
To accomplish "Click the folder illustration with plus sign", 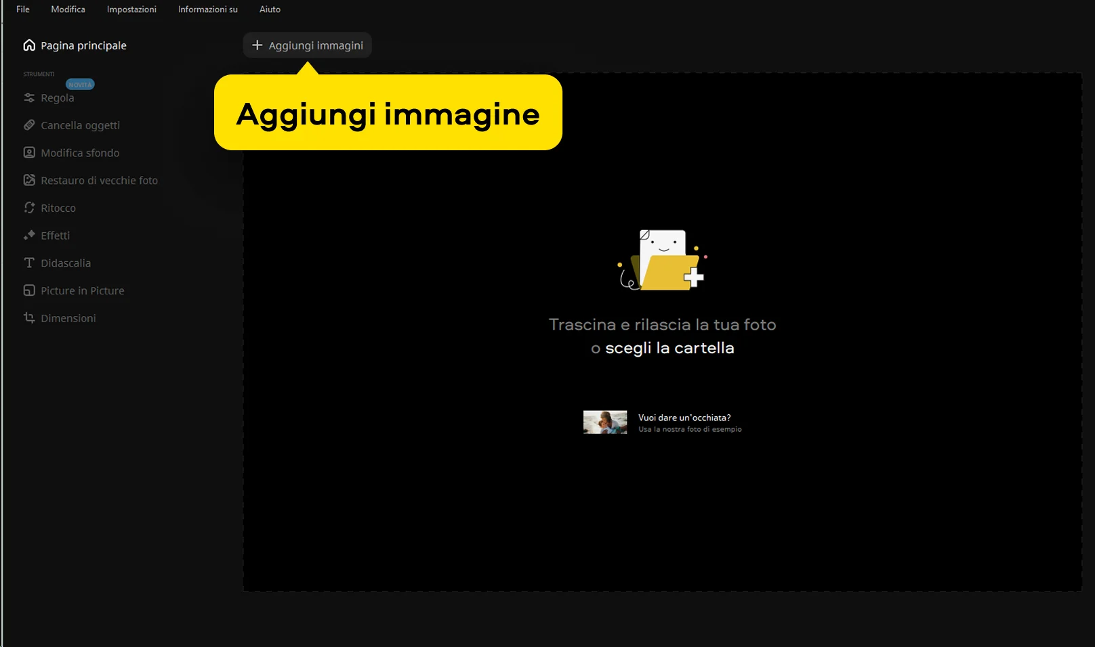I will [663, 261].
